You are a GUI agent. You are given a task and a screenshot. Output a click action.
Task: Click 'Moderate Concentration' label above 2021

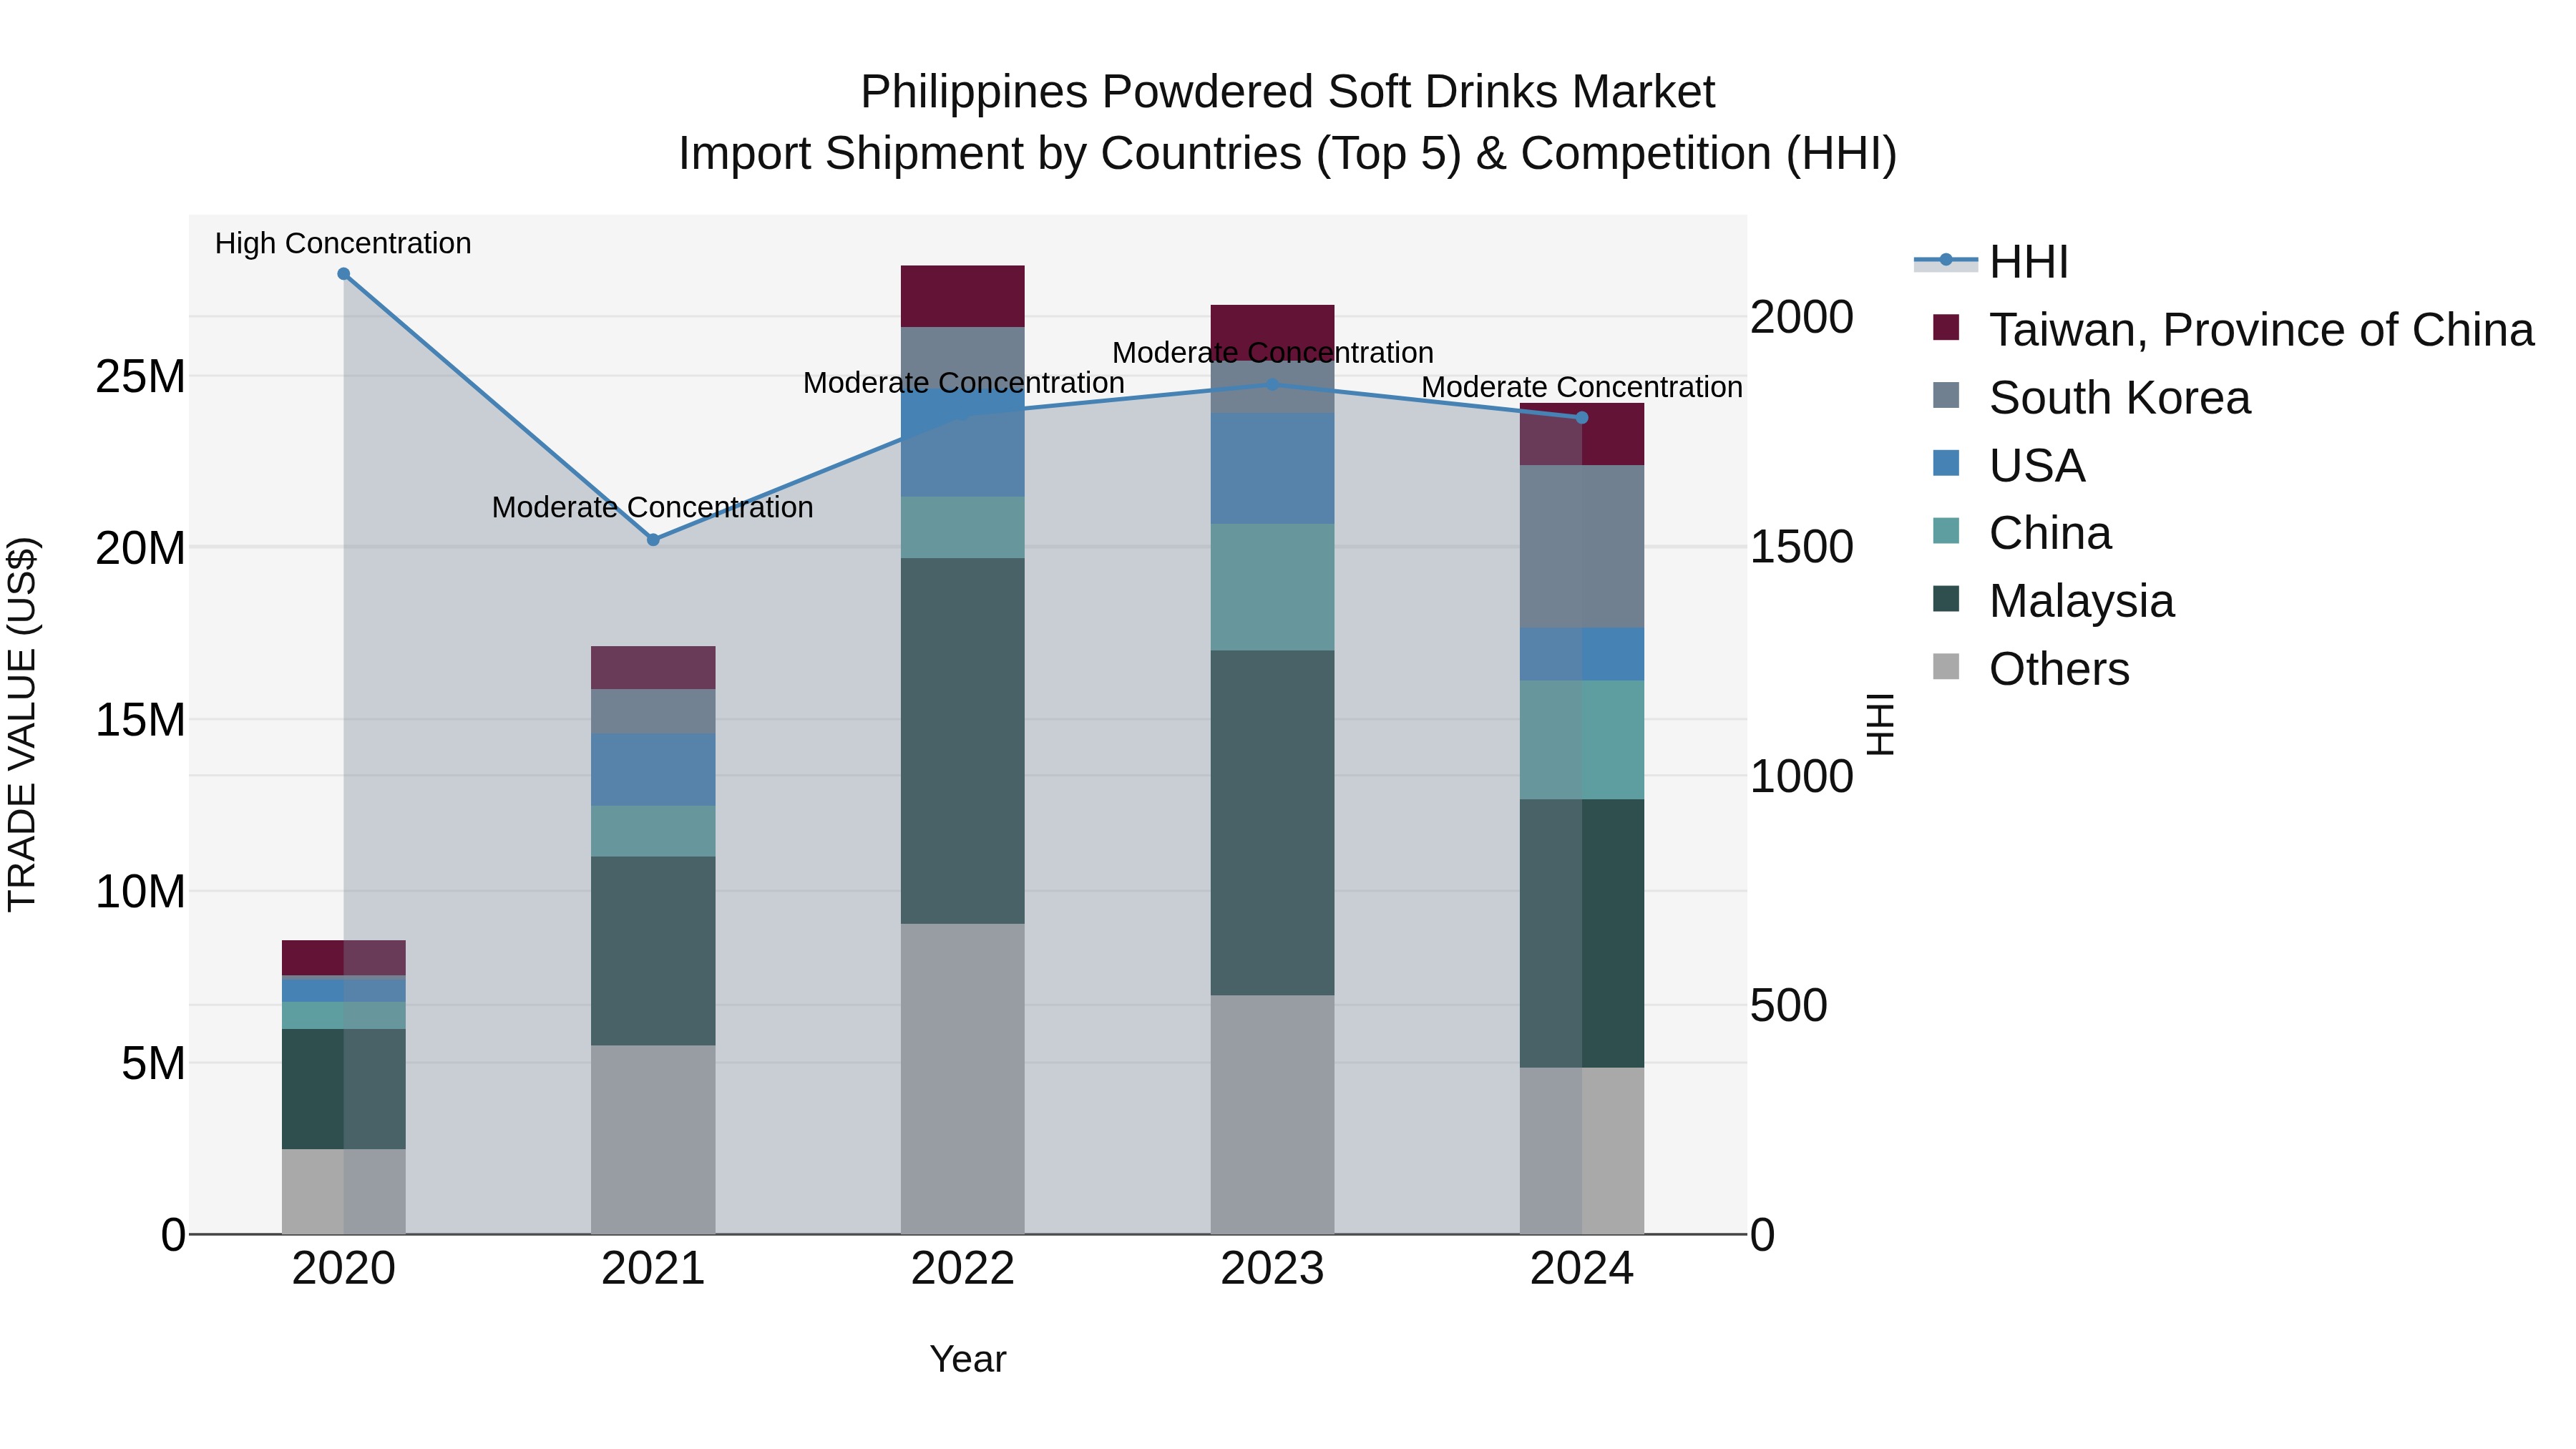[x=653, y=508]
